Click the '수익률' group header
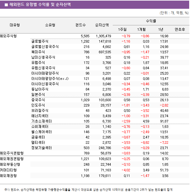The height and width of the screenshot is (192, 192). pos(151,21)
